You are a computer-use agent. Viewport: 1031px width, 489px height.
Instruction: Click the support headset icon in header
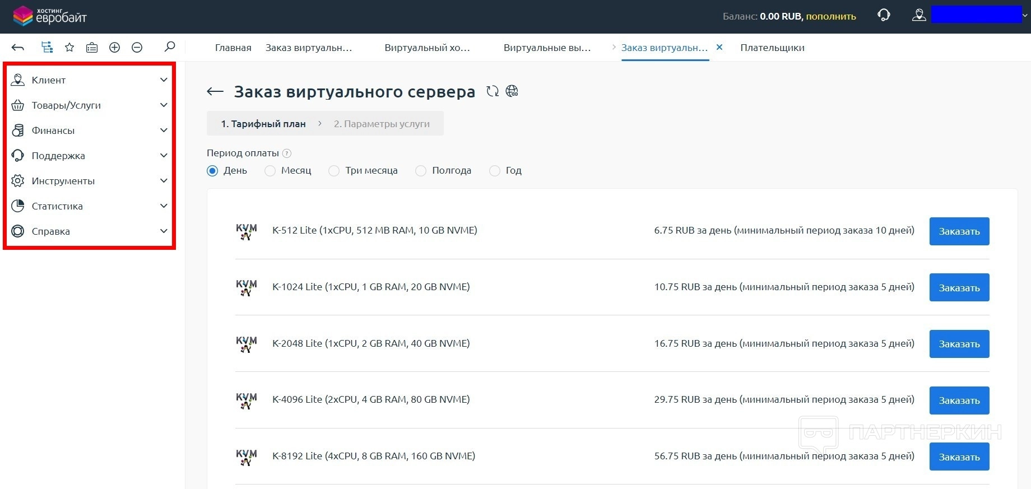[x=884, y=16]
